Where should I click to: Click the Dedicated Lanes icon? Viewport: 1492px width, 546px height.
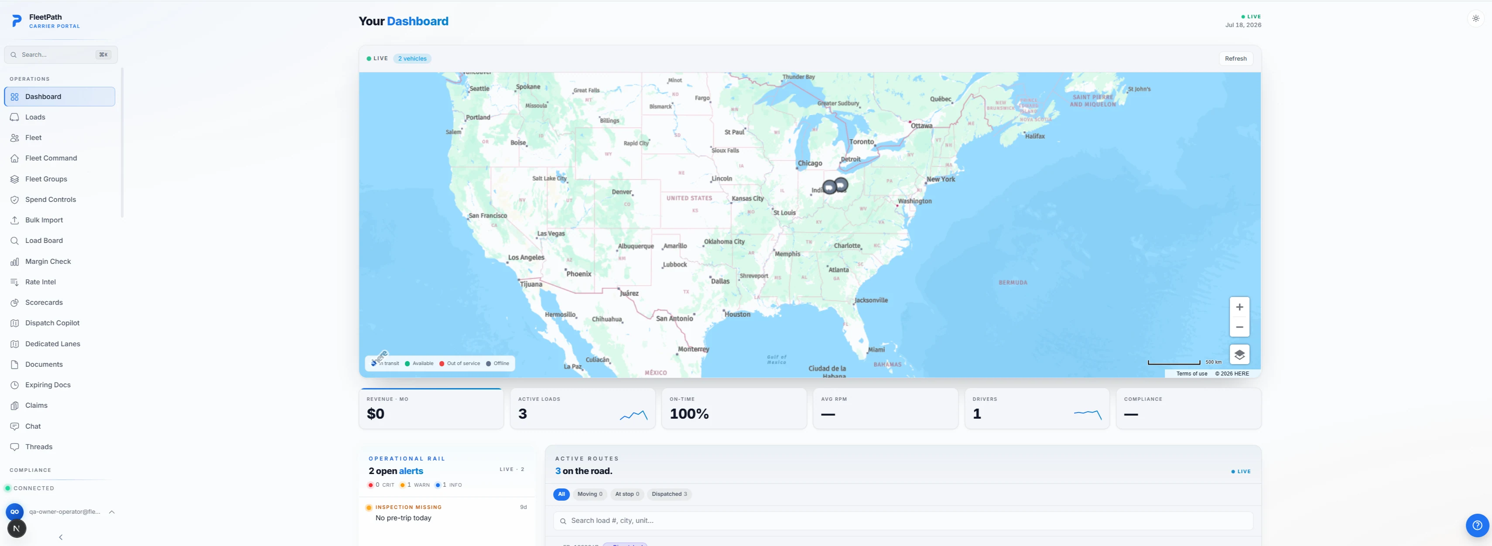[14, 344]
